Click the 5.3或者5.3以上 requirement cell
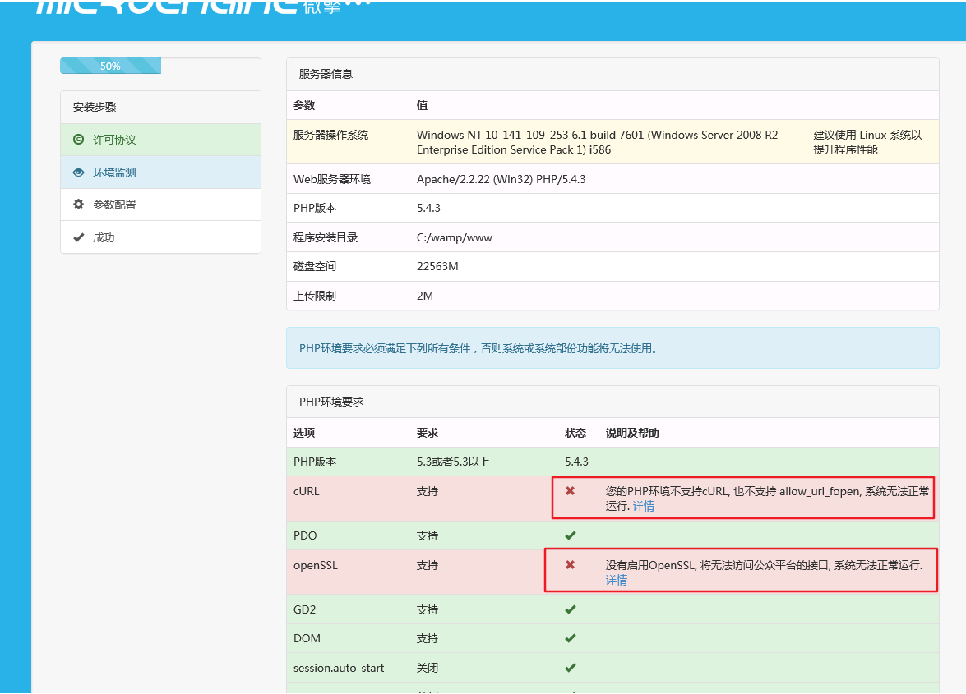Image resolution: width=966 pixels, height=694 pixels. [453, 462]
